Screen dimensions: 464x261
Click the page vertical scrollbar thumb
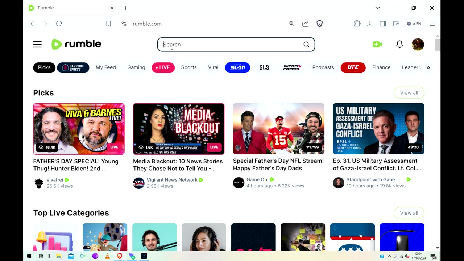click(x=438, y=45)
